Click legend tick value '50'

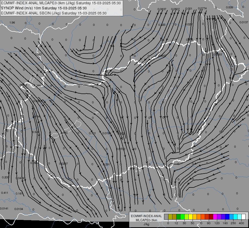click(x=193, y=223)
